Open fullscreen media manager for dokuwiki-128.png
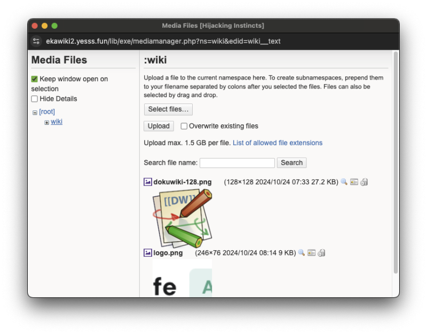Screen dimensions: 427x334 (354, 182)
